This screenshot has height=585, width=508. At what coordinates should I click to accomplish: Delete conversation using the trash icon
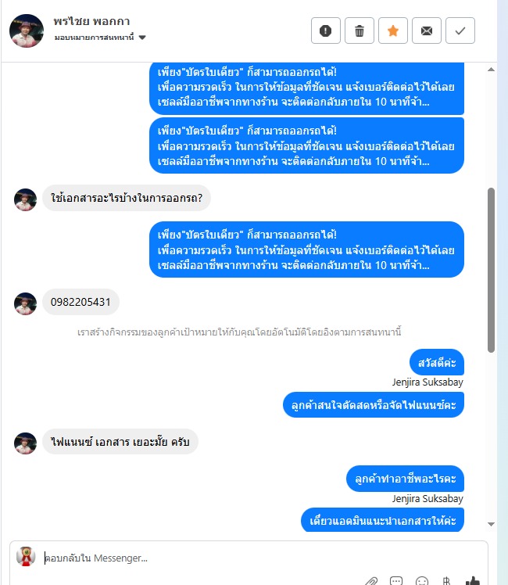pos(360,31)
